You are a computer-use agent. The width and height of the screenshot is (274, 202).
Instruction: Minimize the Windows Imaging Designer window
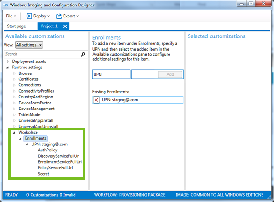pos(242,4)
